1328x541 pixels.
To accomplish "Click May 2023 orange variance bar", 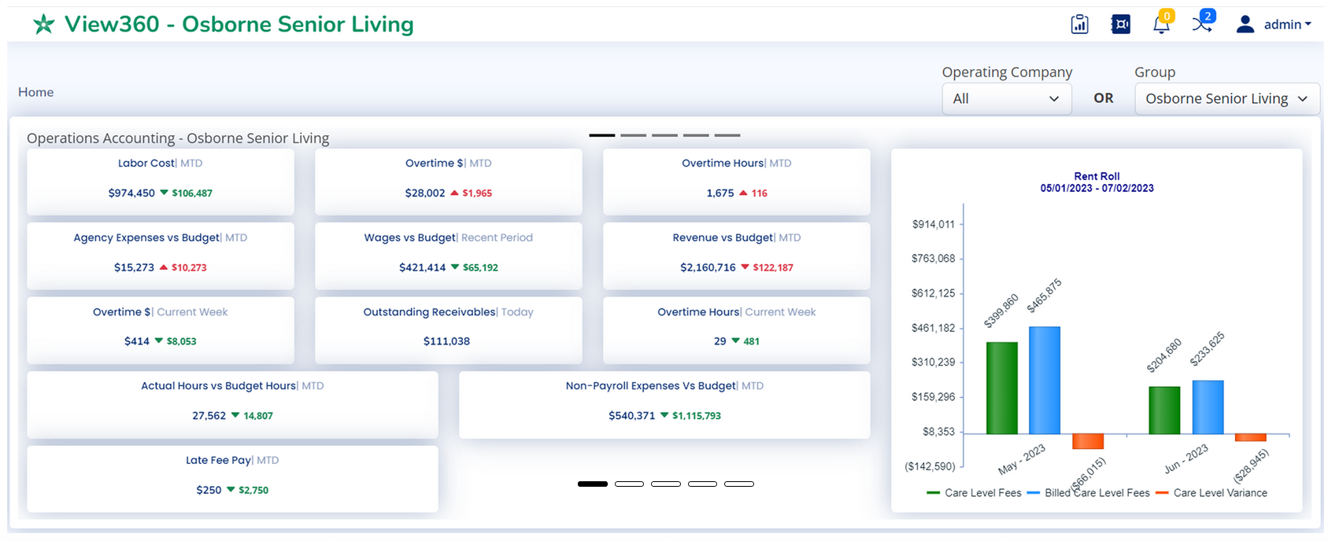I will click(x=1088, y=441).
